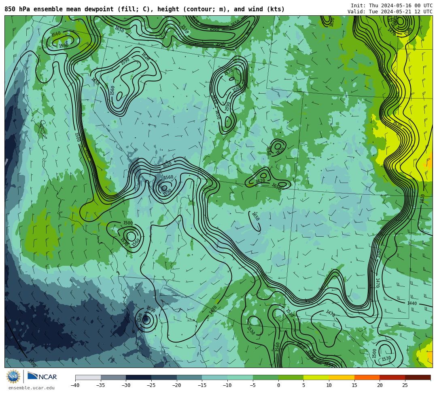Click the 'Valid: Tue 2024-05-21 12 UTC' text
This screenshot has height=393, width=437.
point(390,11)
